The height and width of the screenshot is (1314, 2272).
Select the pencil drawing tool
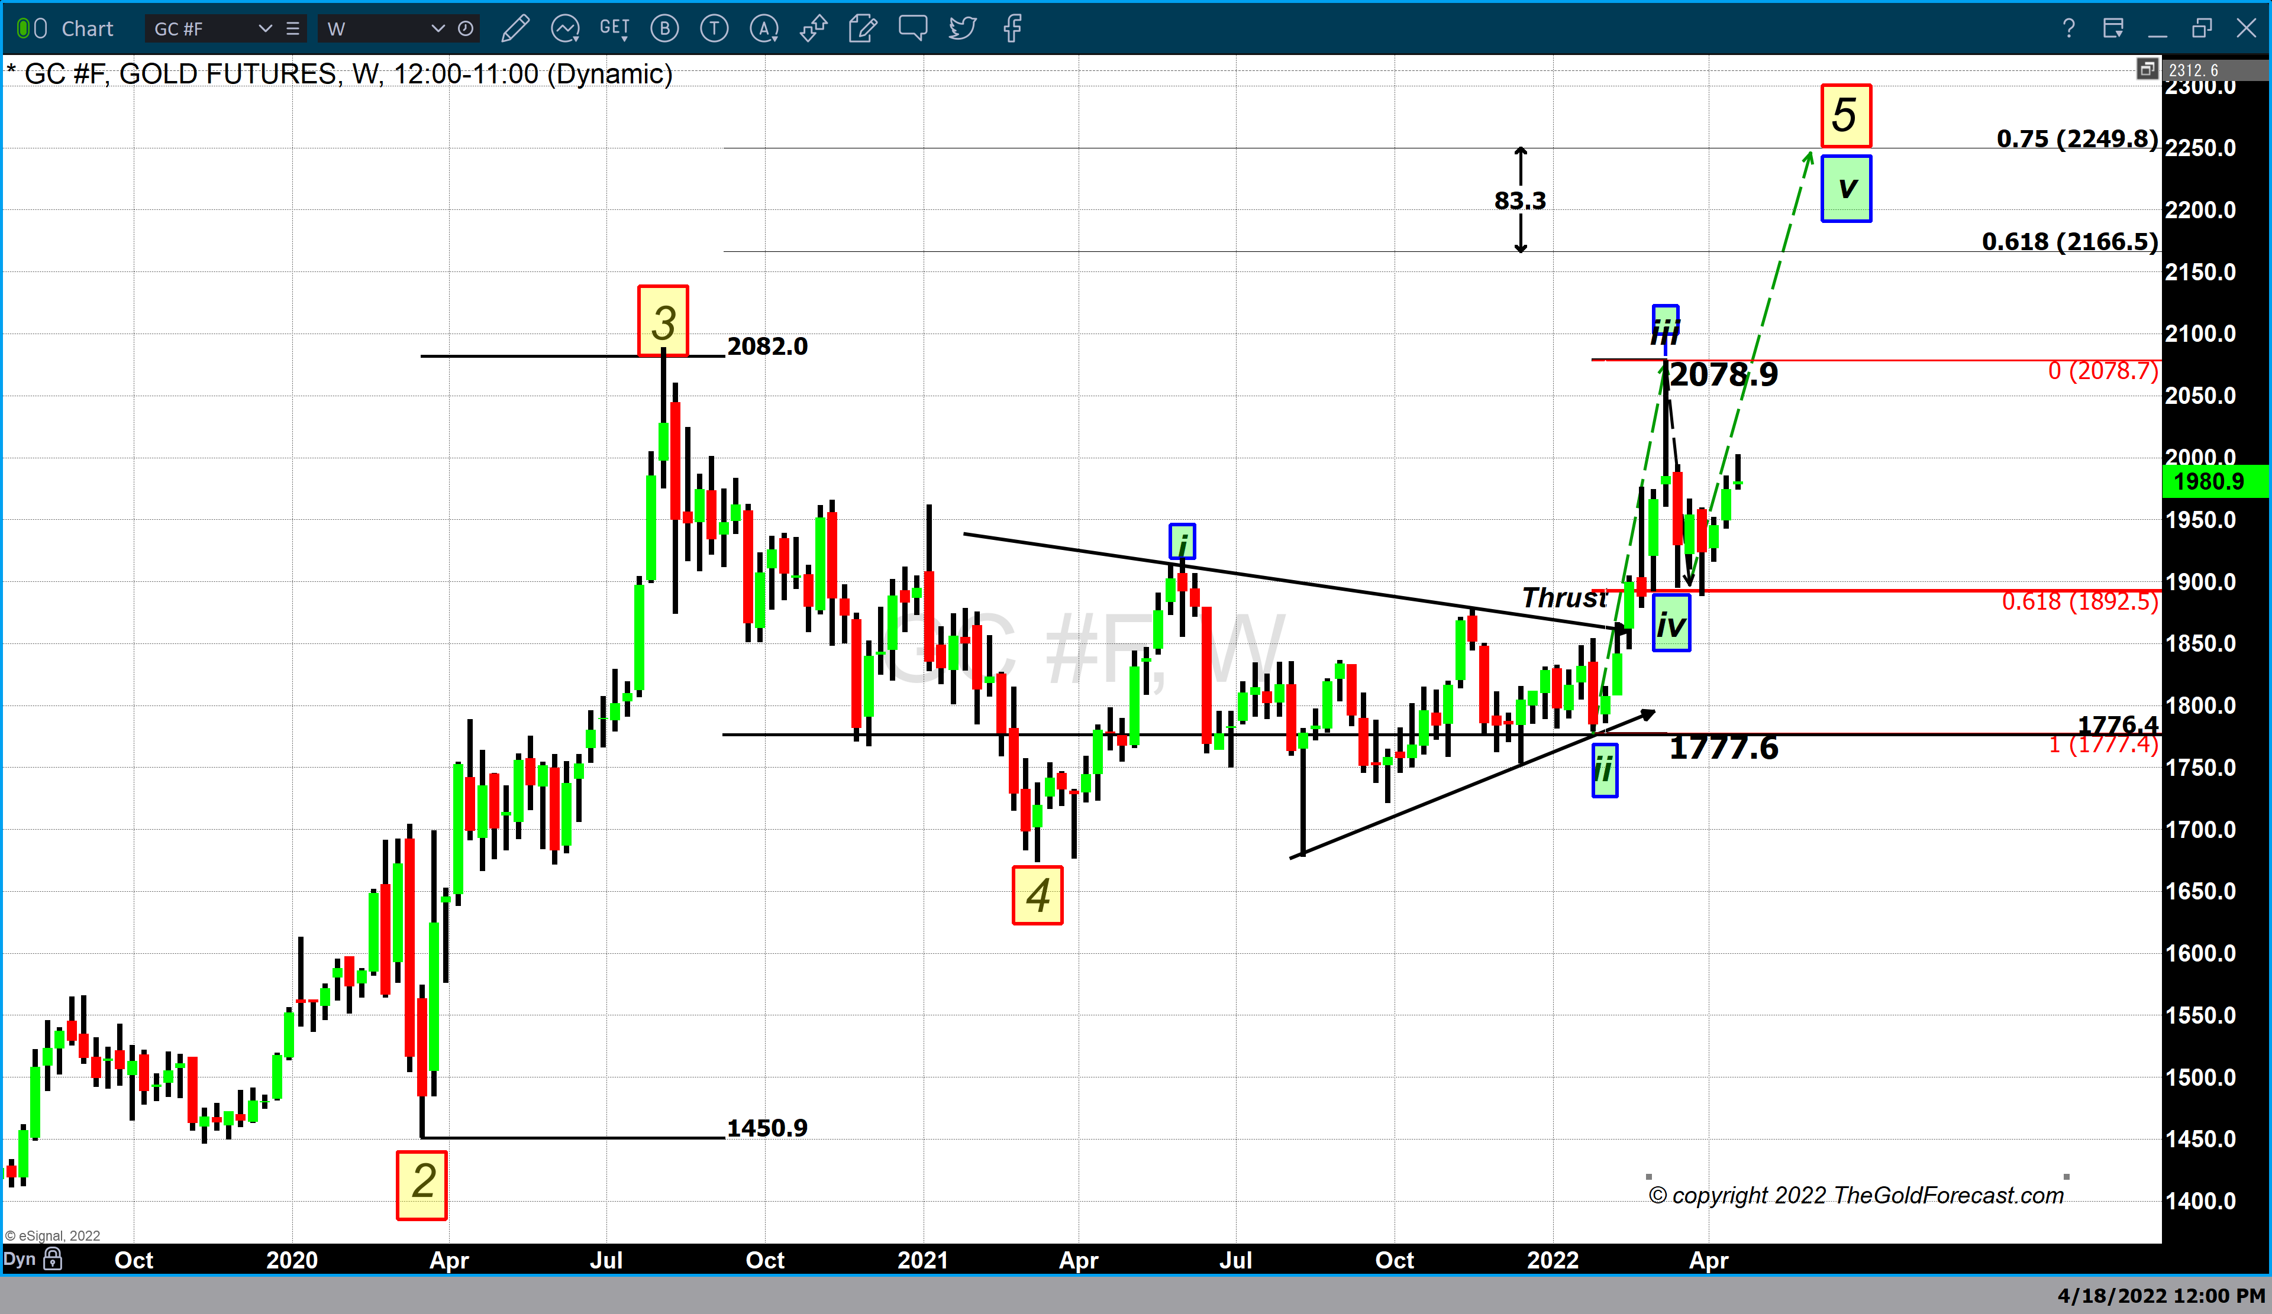515,29
